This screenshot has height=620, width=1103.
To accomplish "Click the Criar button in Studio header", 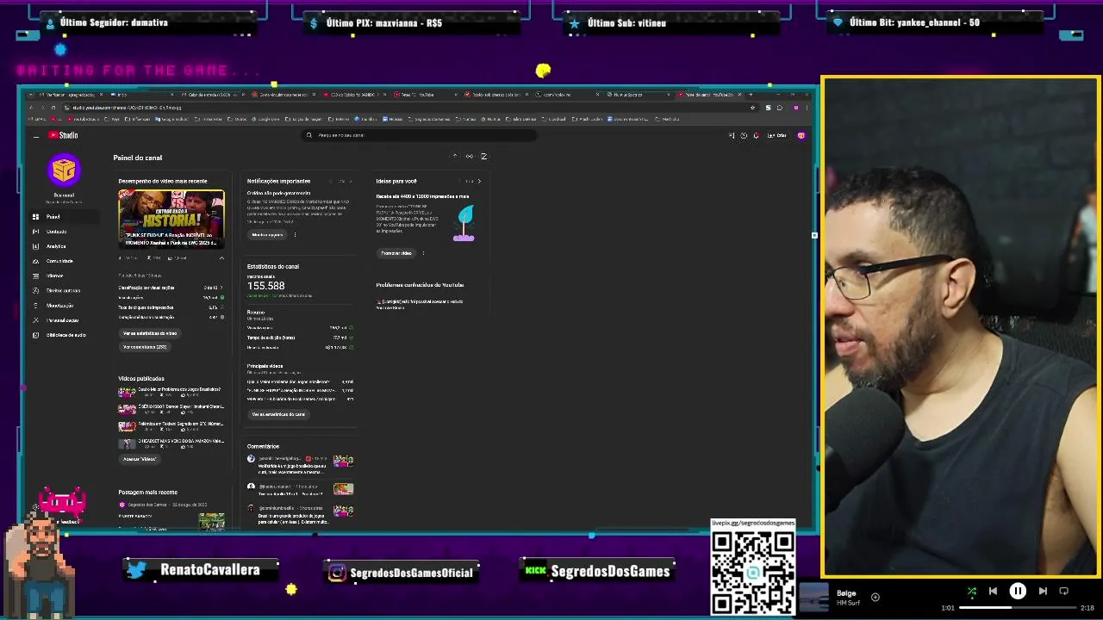I will point(776,135).
